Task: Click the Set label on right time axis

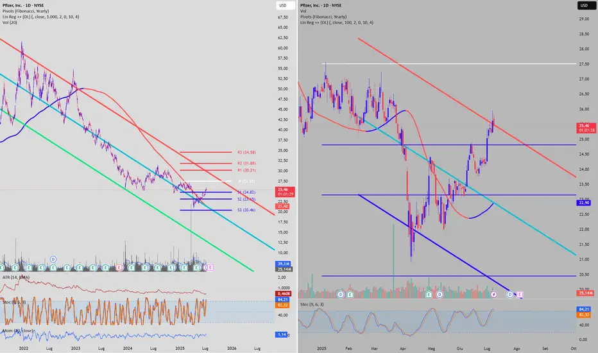Action: point(545,349)
